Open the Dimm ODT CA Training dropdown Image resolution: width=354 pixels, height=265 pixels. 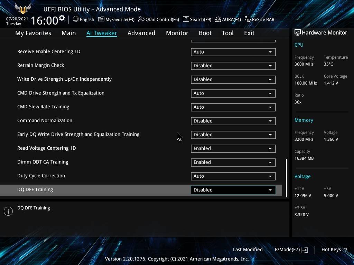(233, 162)
